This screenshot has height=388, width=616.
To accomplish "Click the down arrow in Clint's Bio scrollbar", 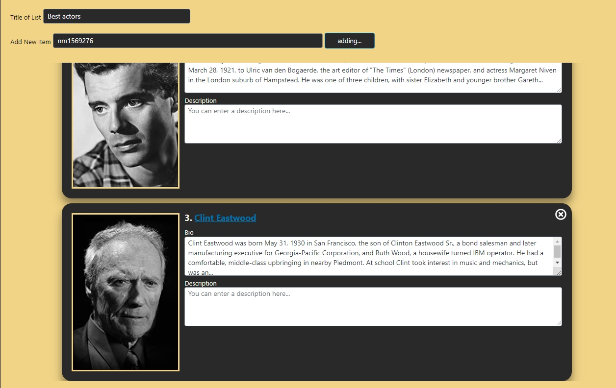I will (x=557, y=263).
